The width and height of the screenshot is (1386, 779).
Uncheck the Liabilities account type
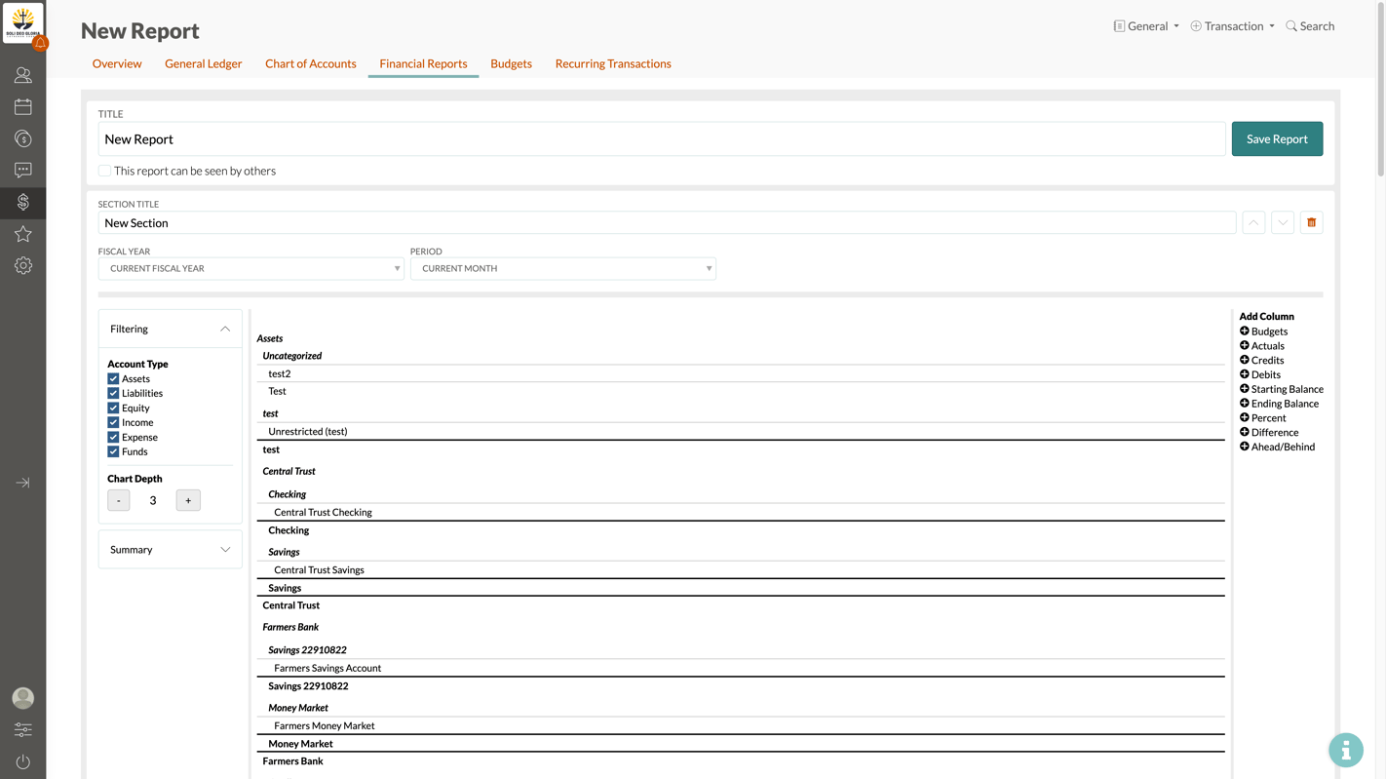113,393
